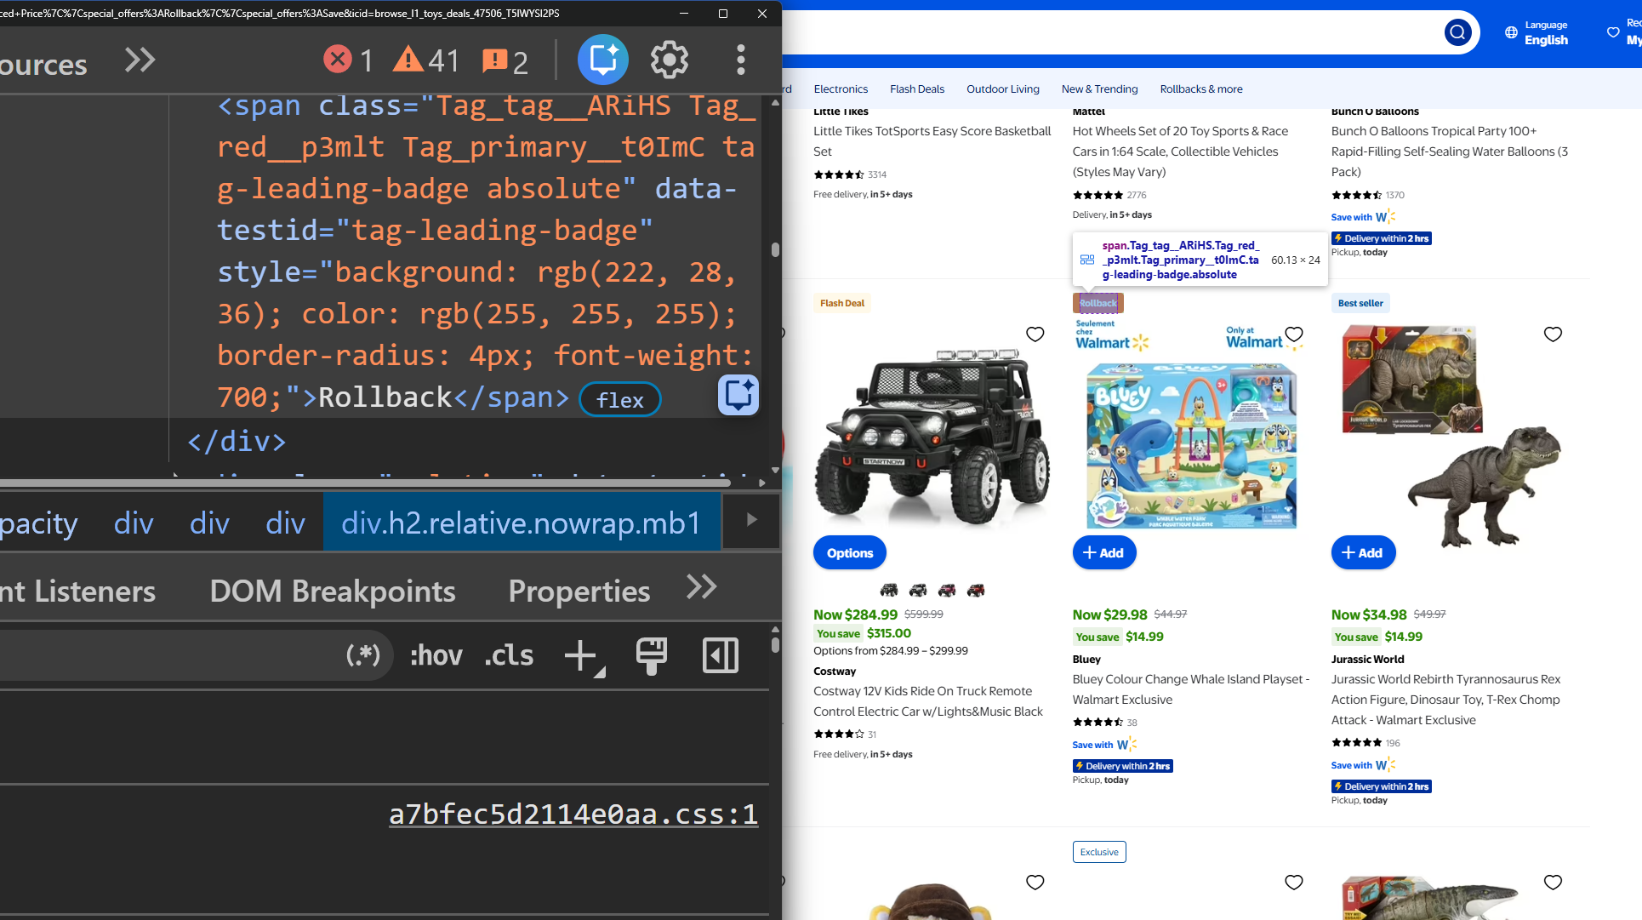The image size is (1642, 920).
Task: Toggle computed styles sidebar icon
Action: click(721, 655)
